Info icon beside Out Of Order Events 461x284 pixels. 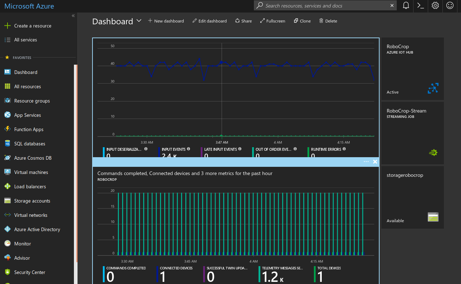(295, 149)
